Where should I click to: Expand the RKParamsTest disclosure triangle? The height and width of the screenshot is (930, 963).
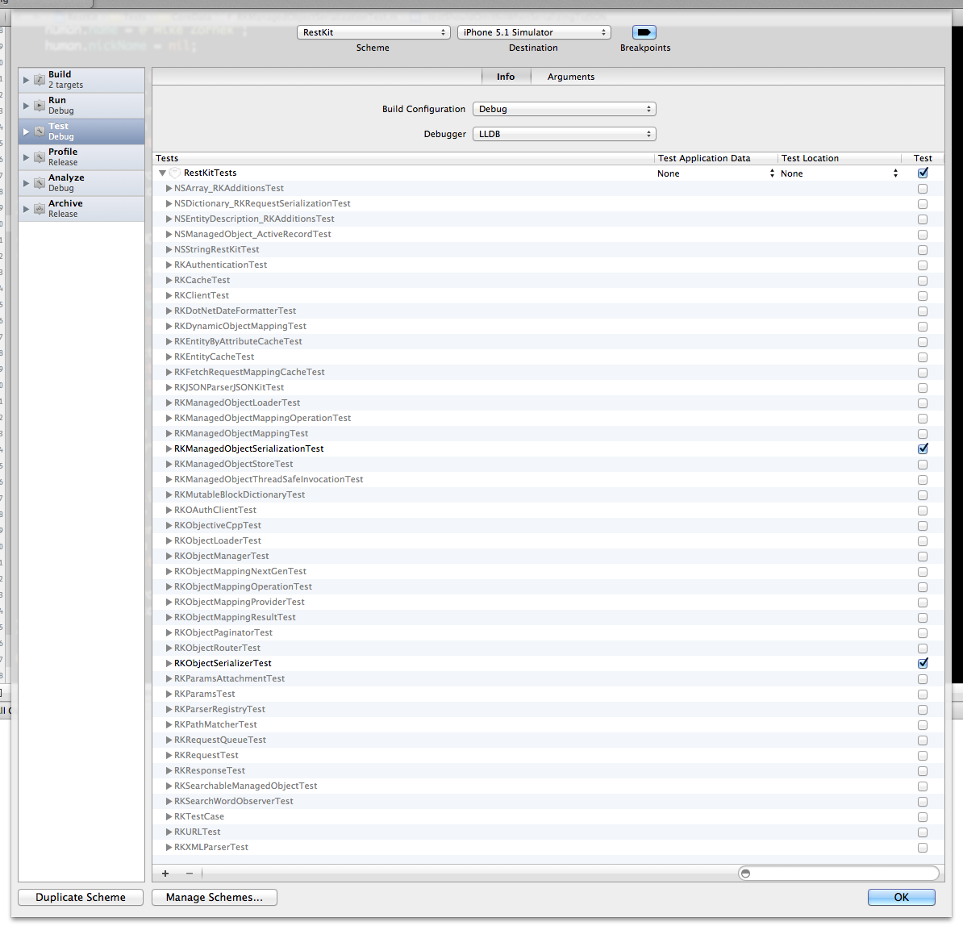(169, 694)
